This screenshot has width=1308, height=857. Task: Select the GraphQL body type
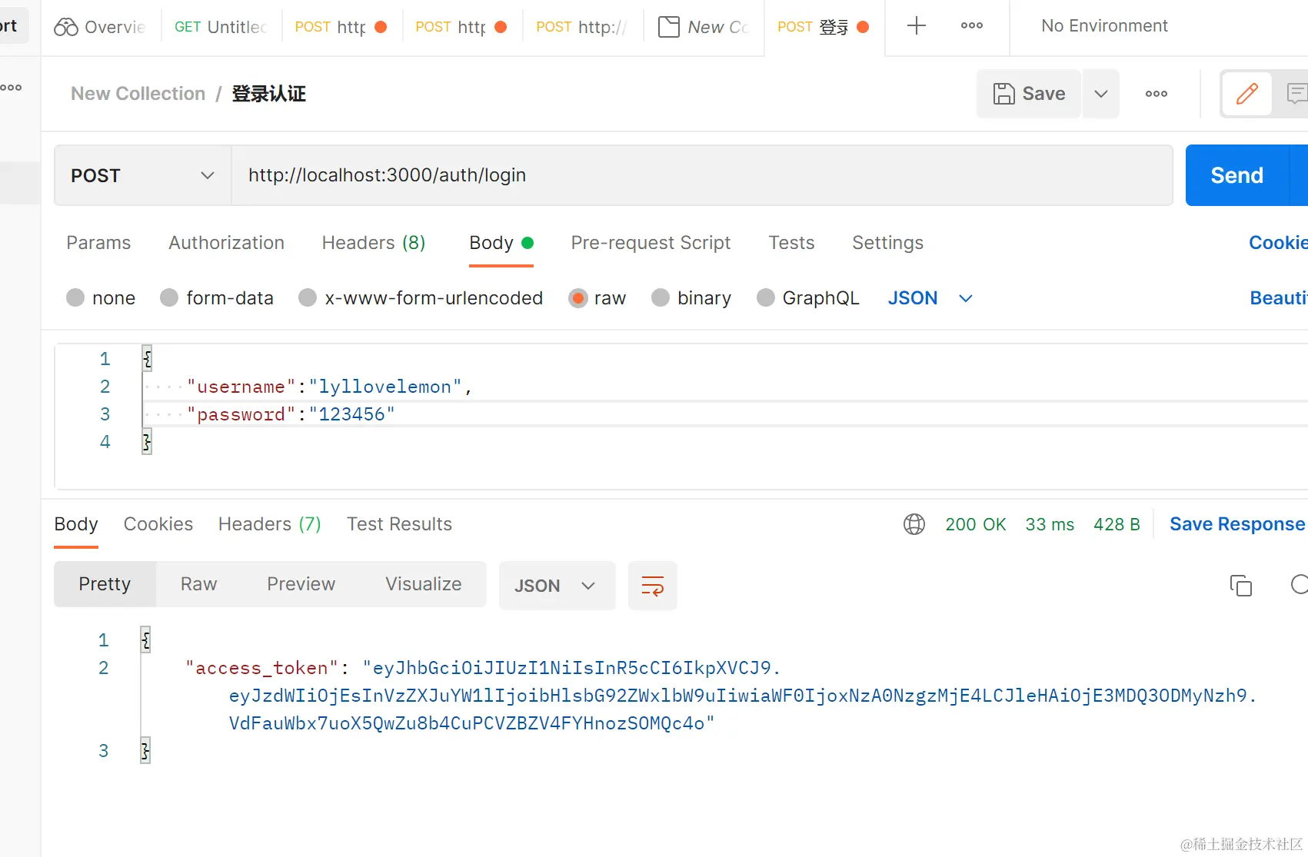point(766,297)
